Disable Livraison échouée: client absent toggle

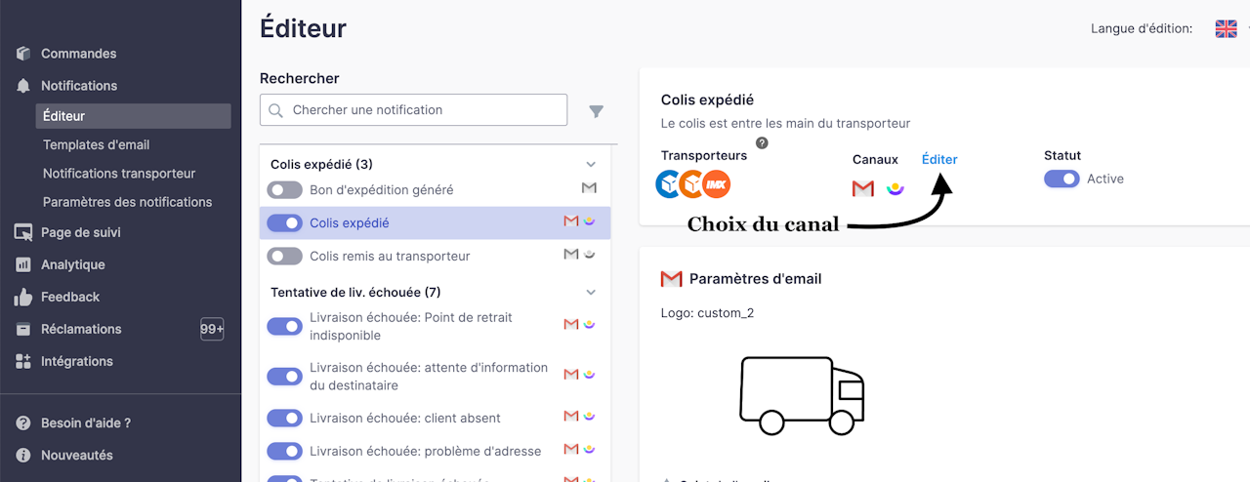coord(284,419)
